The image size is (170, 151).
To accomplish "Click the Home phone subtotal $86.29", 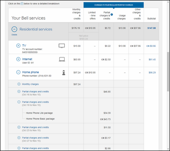I will (152, 72).
